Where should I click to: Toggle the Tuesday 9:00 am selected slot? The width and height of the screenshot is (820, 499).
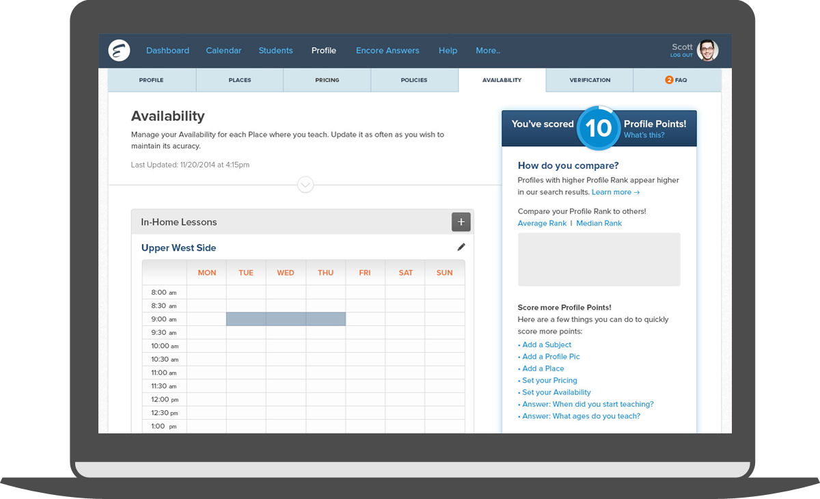point(246,319)
